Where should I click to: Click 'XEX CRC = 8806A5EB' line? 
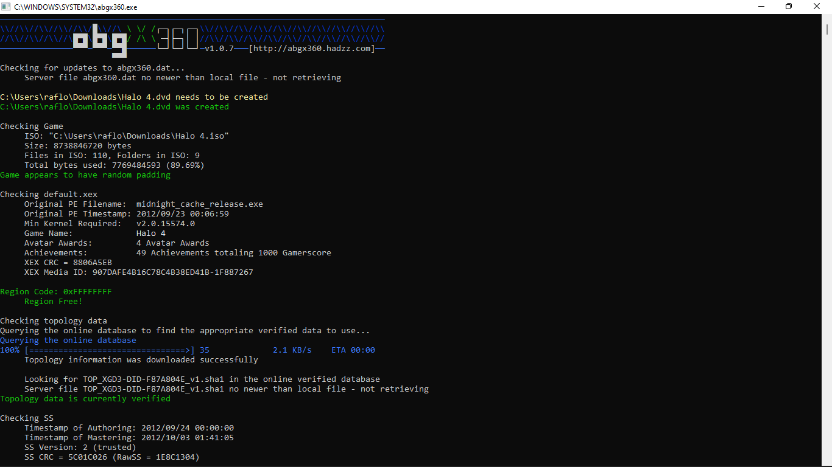(x=68, y=263)
